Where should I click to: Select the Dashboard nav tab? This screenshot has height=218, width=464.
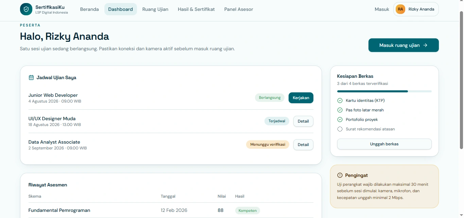[x=121, y=9]
